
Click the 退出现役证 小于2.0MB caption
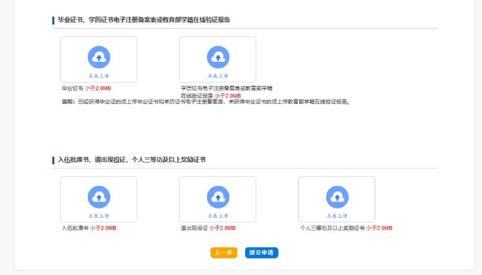point(208,228)
